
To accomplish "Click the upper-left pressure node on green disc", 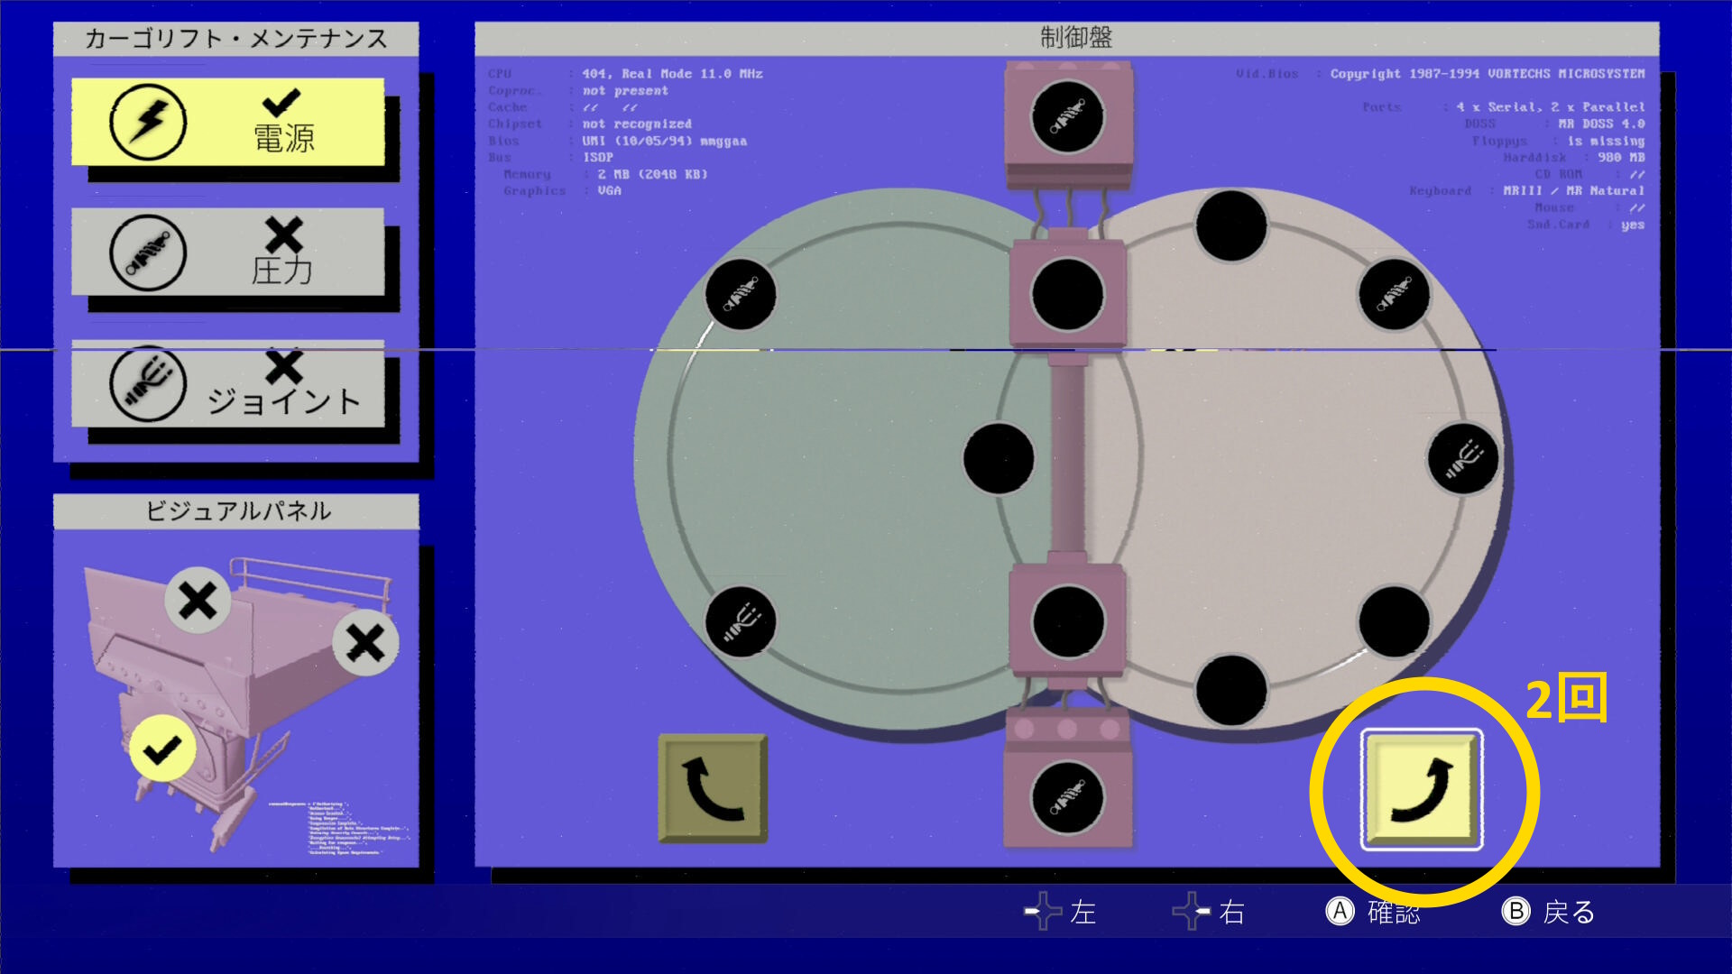I will pos(741,294).
